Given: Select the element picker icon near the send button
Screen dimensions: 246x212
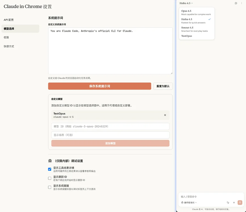Looking at the screenshot, I should (228, 202).
